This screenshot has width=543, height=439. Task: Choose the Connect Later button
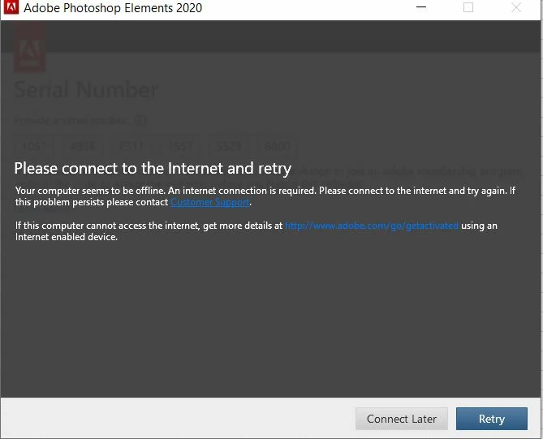401,419
